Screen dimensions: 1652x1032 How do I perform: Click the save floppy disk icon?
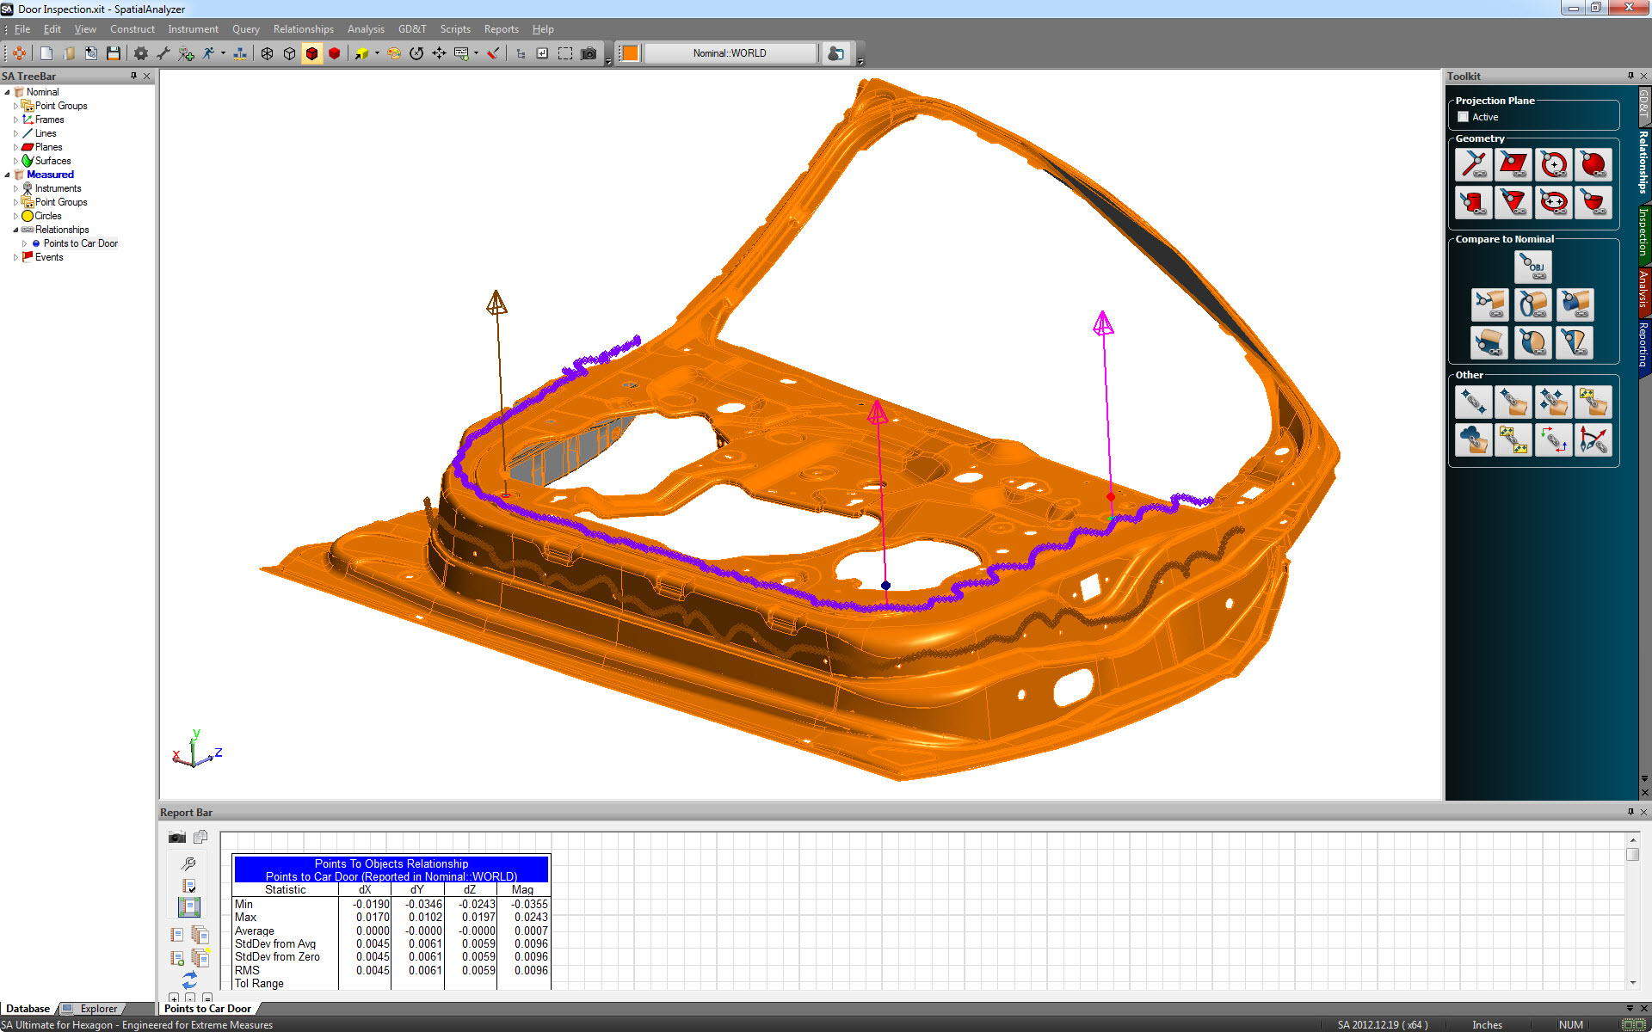[x=114, y=53]
